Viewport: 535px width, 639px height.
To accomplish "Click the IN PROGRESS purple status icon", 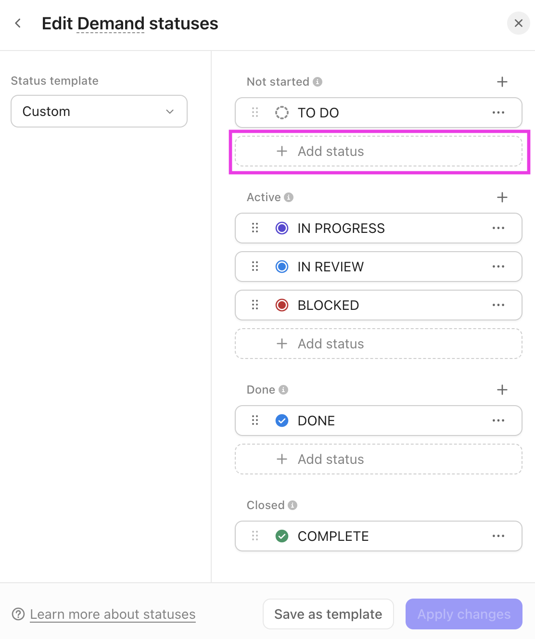I will pos(282,228).
